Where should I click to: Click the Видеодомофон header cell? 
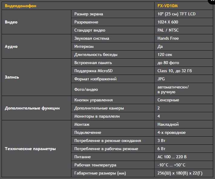tap(78, 6)
